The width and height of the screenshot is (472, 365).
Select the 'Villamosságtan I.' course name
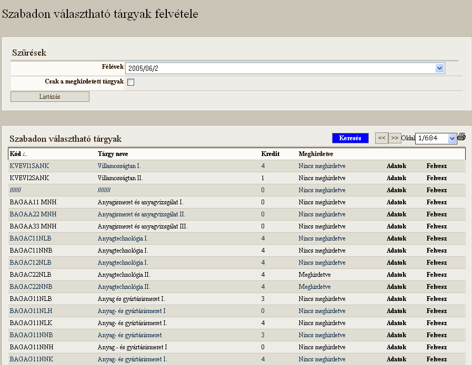(x=119, y=166)
